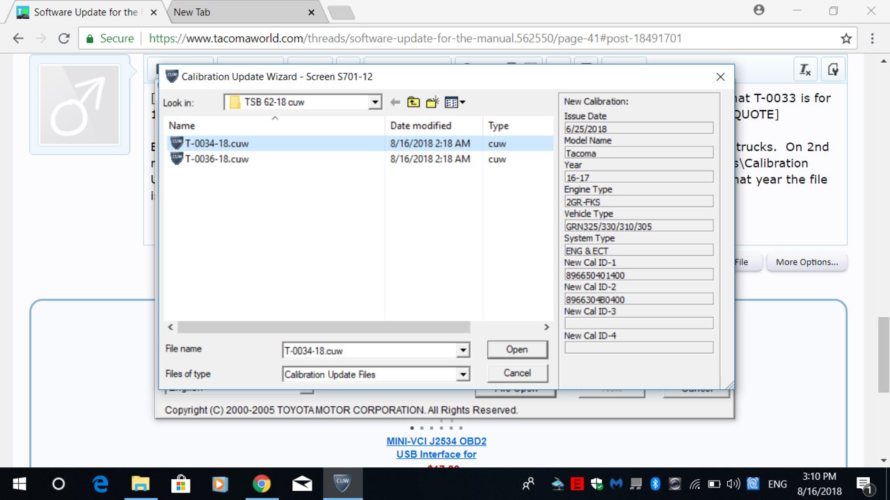Go back in Chrome browser
890x500 pixels.
(19, 39)
